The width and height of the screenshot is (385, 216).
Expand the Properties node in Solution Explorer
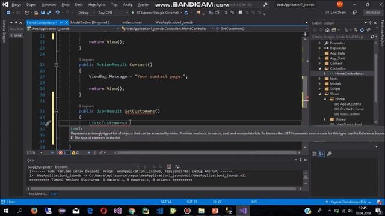[x=319, y=43]
